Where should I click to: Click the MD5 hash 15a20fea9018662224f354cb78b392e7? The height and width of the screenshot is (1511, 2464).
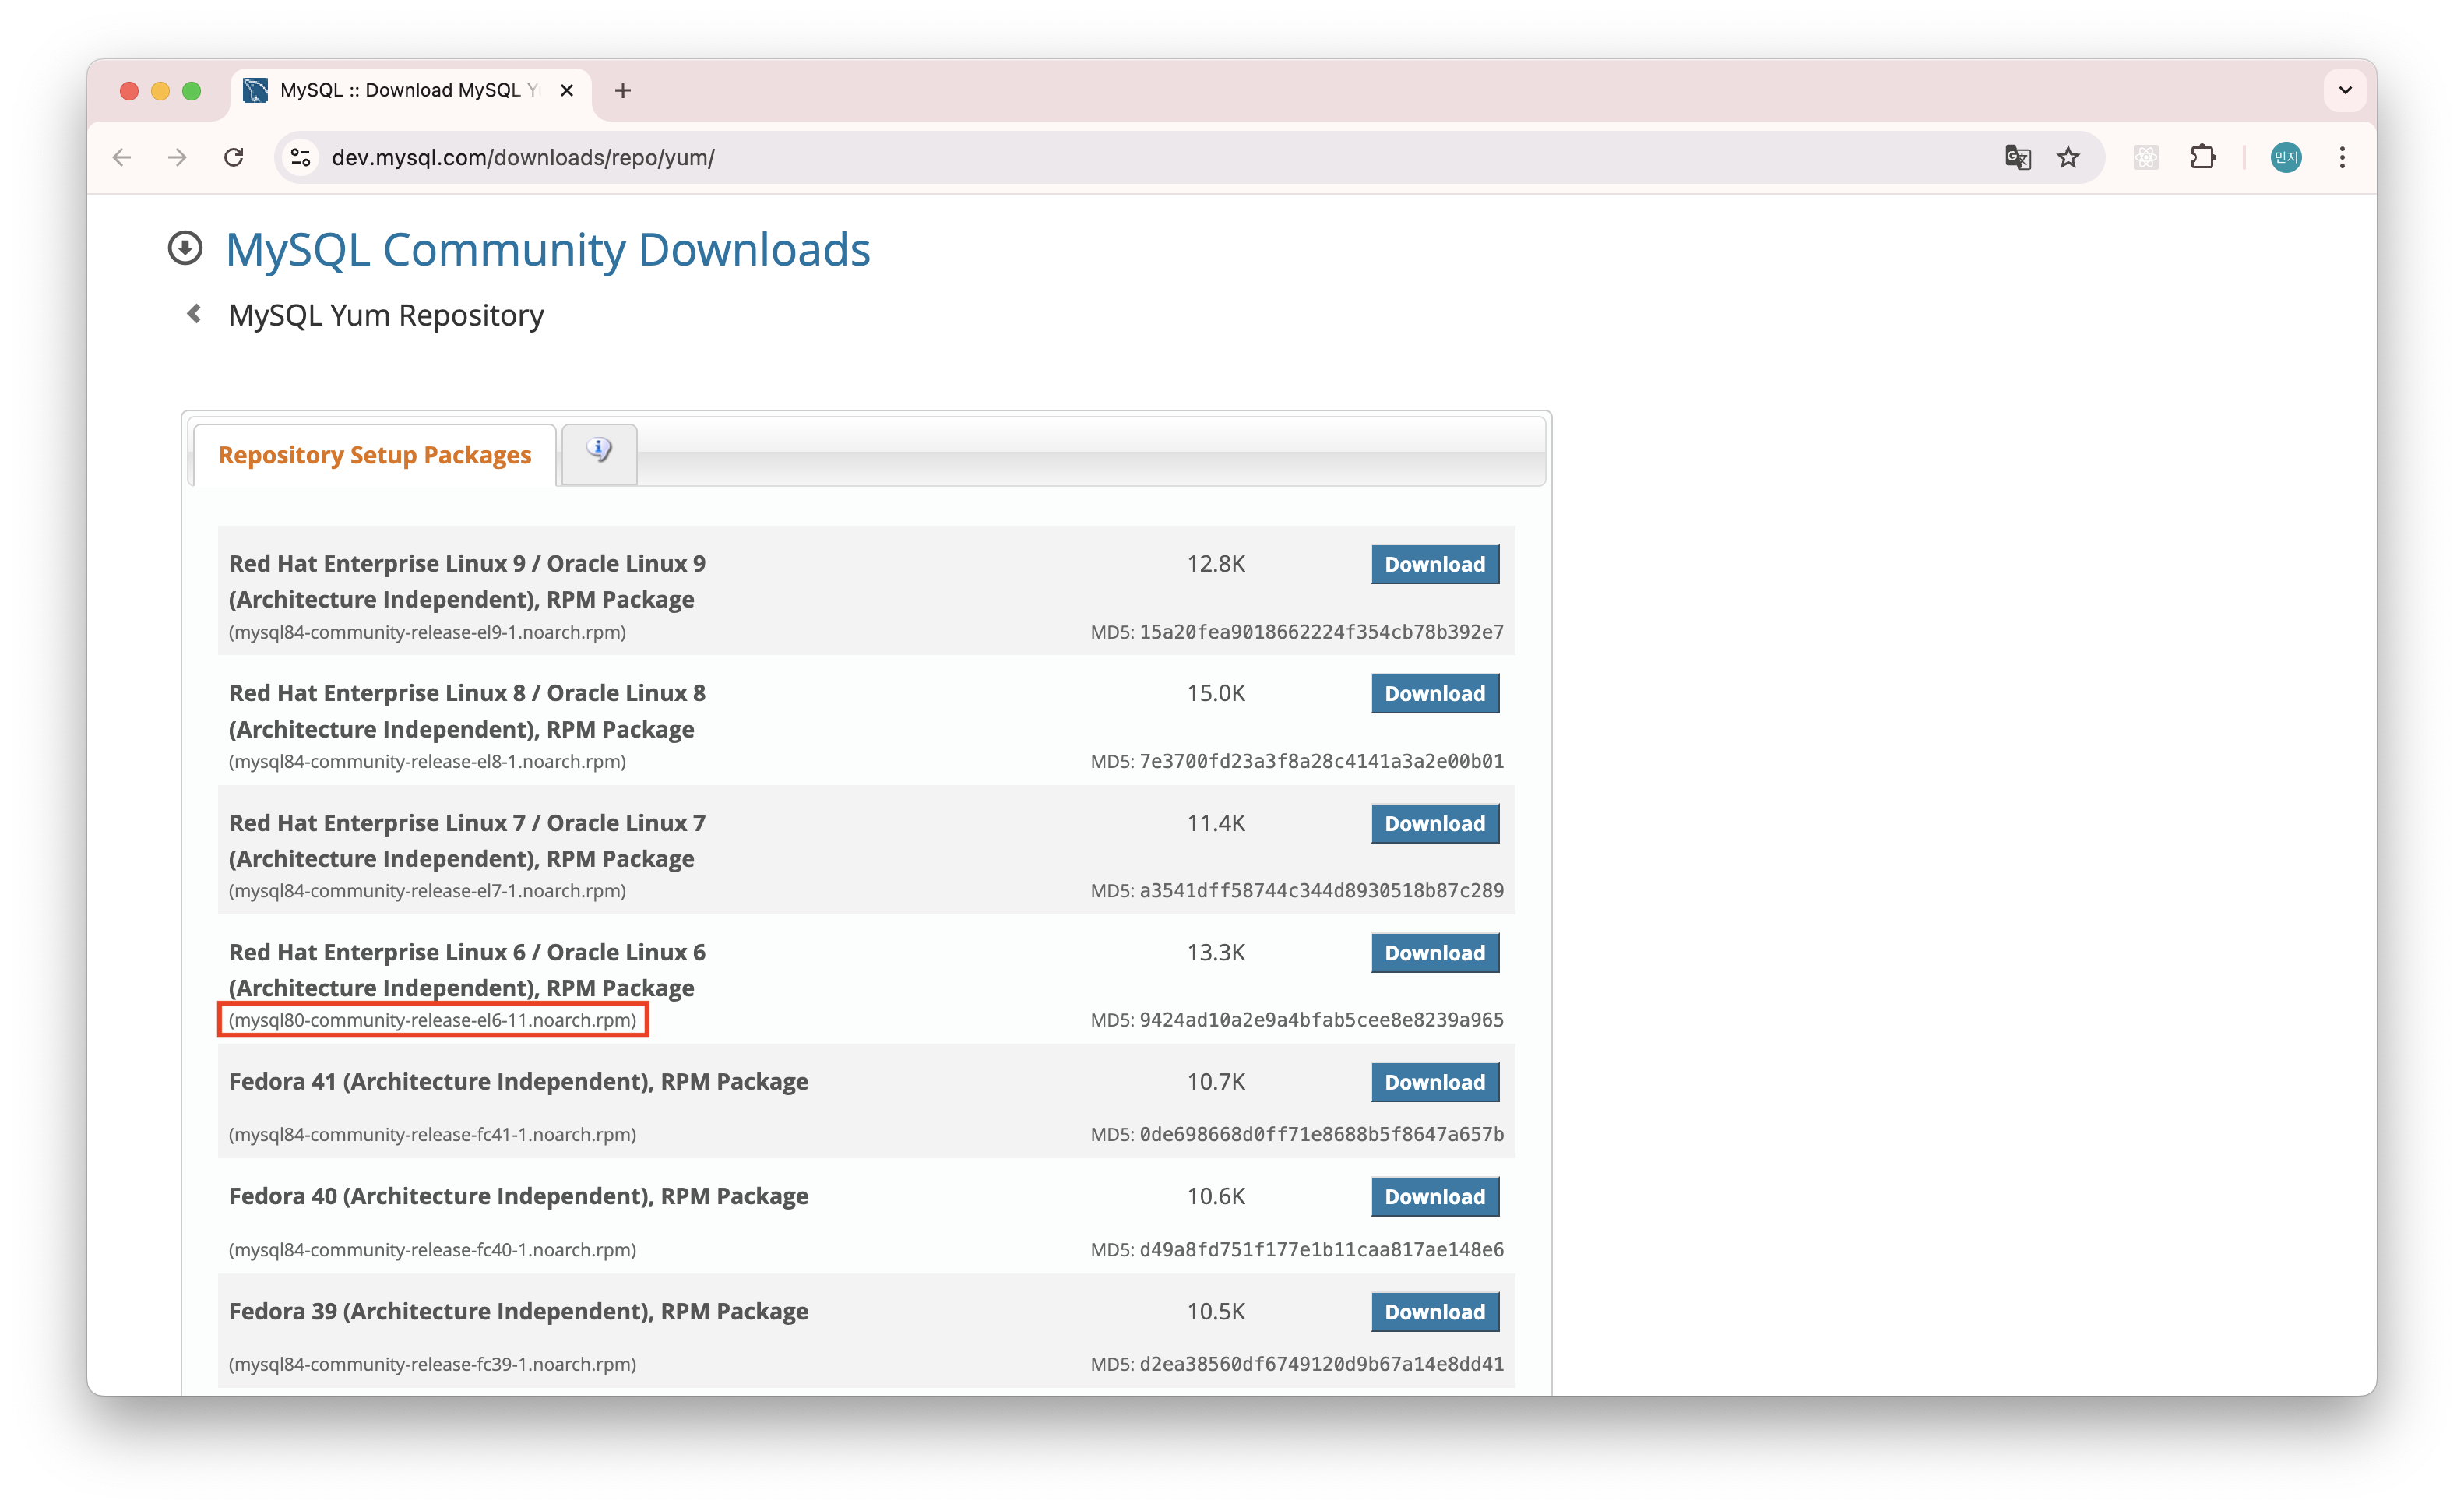(1322, 632)
